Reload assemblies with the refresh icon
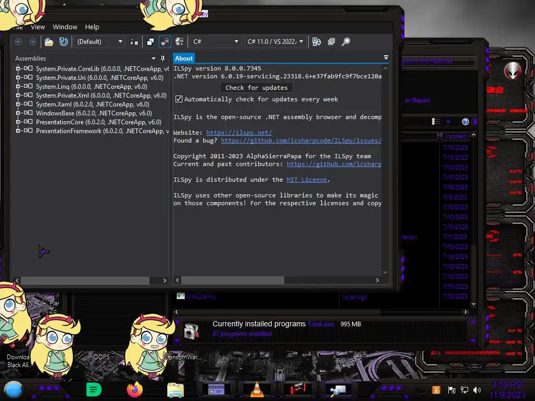The height and width of the screenshot is (401, 535). pos(63,42)
